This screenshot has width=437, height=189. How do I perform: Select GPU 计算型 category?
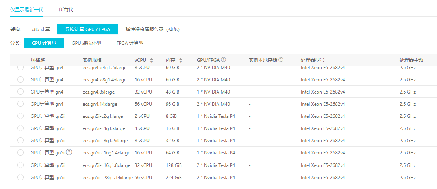click(x=44, y=43)
